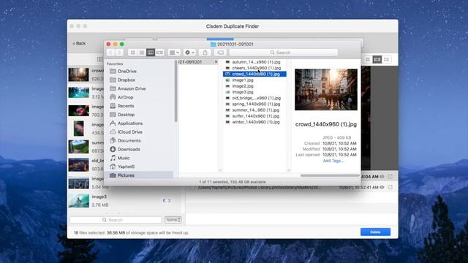Switch Finder to list view

pos(142,53)
